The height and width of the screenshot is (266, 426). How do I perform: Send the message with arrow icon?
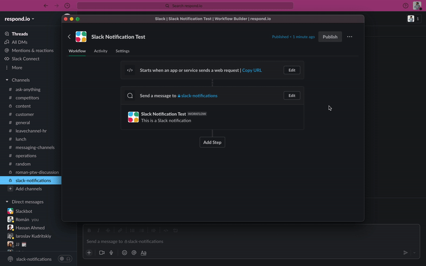click(x=405, y=253)
